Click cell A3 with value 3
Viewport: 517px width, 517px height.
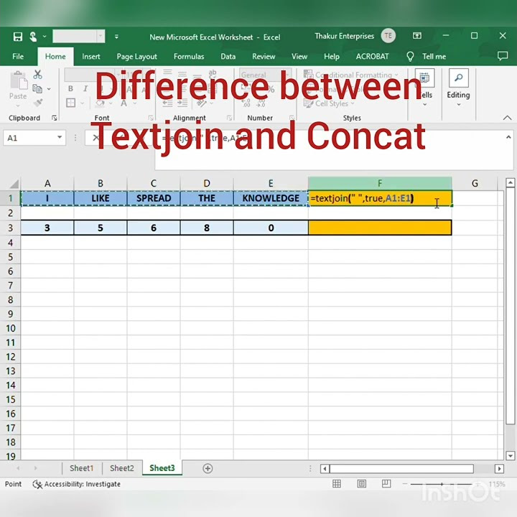click(47, 228)
